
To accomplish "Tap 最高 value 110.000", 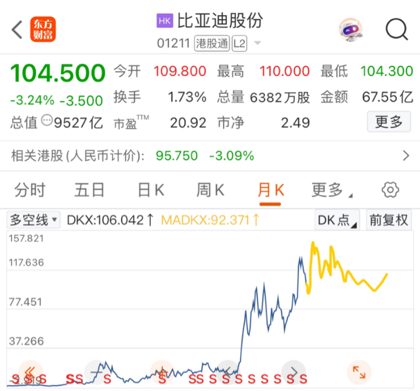I will [285, 71].
